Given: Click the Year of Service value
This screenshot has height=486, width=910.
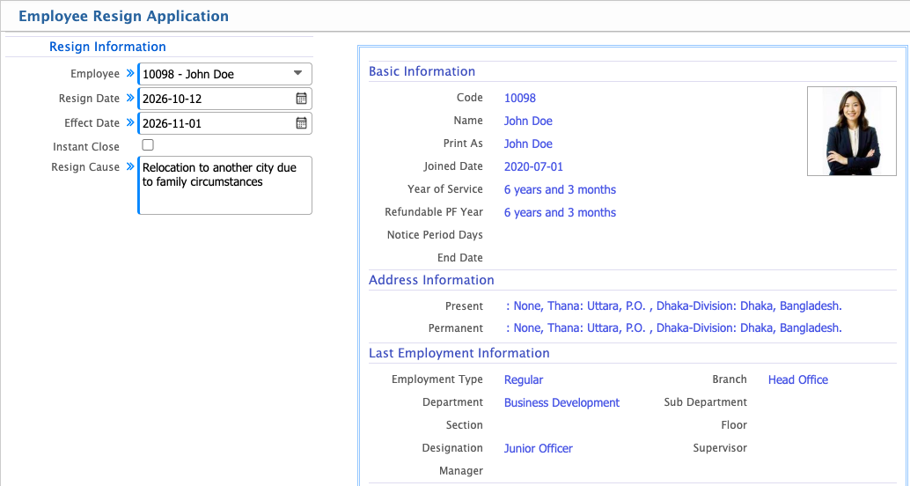Looking at the screenshot, I should tap(560, 190).
